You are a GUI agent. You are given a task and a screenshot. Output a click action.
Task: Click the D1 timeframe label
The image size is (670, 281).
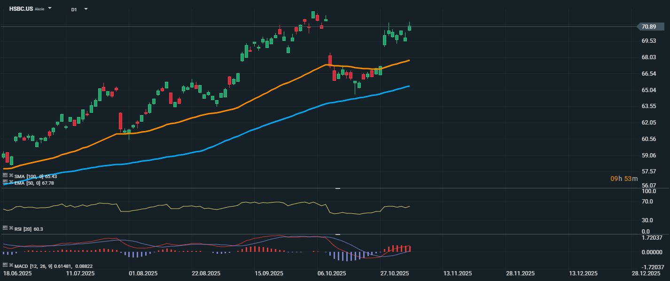point(74,9)
